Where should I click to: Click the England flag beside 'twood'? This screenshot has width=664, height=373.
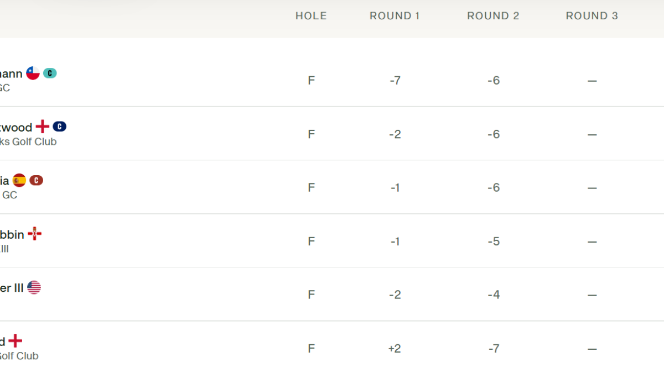pos(43,127)
